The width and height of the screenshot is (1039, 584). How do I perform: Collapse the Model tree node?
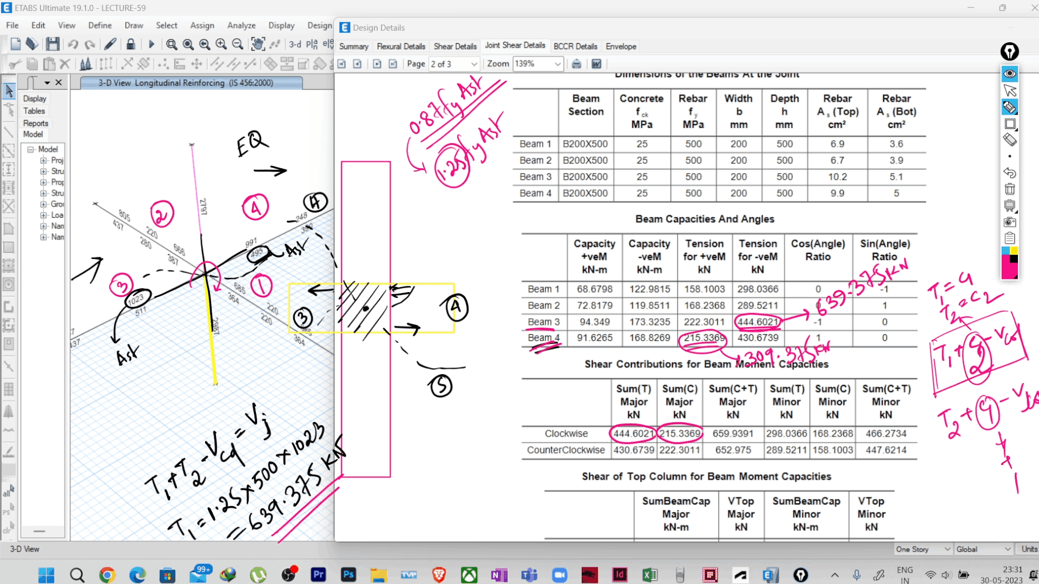tap(31, 149)
